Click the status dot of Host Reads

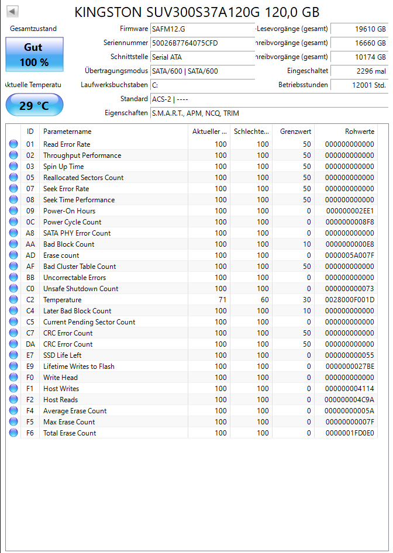tap(13, 400)
